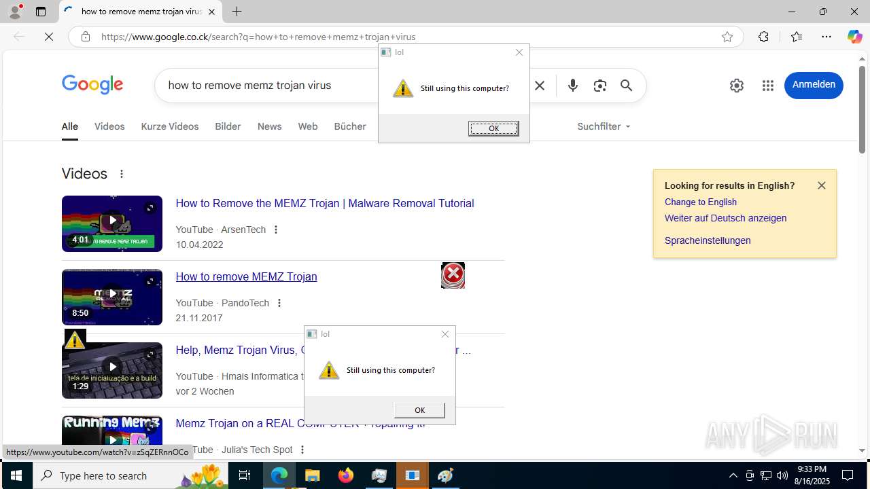Screen dimensions: 870x489
Task: Search by image with Lens icon
Action: pyautogui.click(x=599, y=86)
